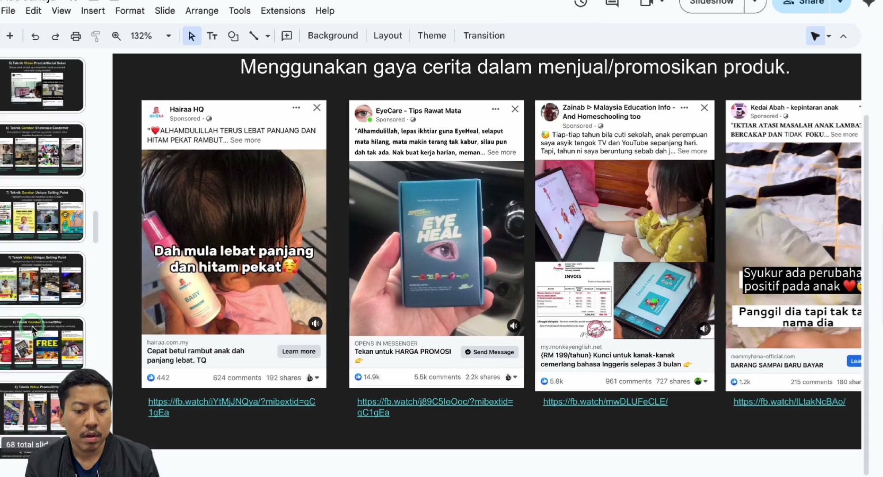This screenshot has height=477, width=883.
Task: Click the slide title text
Action: (515, 67)
